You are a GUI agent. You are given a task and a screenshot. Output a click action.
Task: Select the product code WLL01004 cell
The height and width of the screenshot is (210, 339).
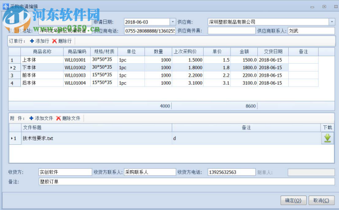pos(77,83)
